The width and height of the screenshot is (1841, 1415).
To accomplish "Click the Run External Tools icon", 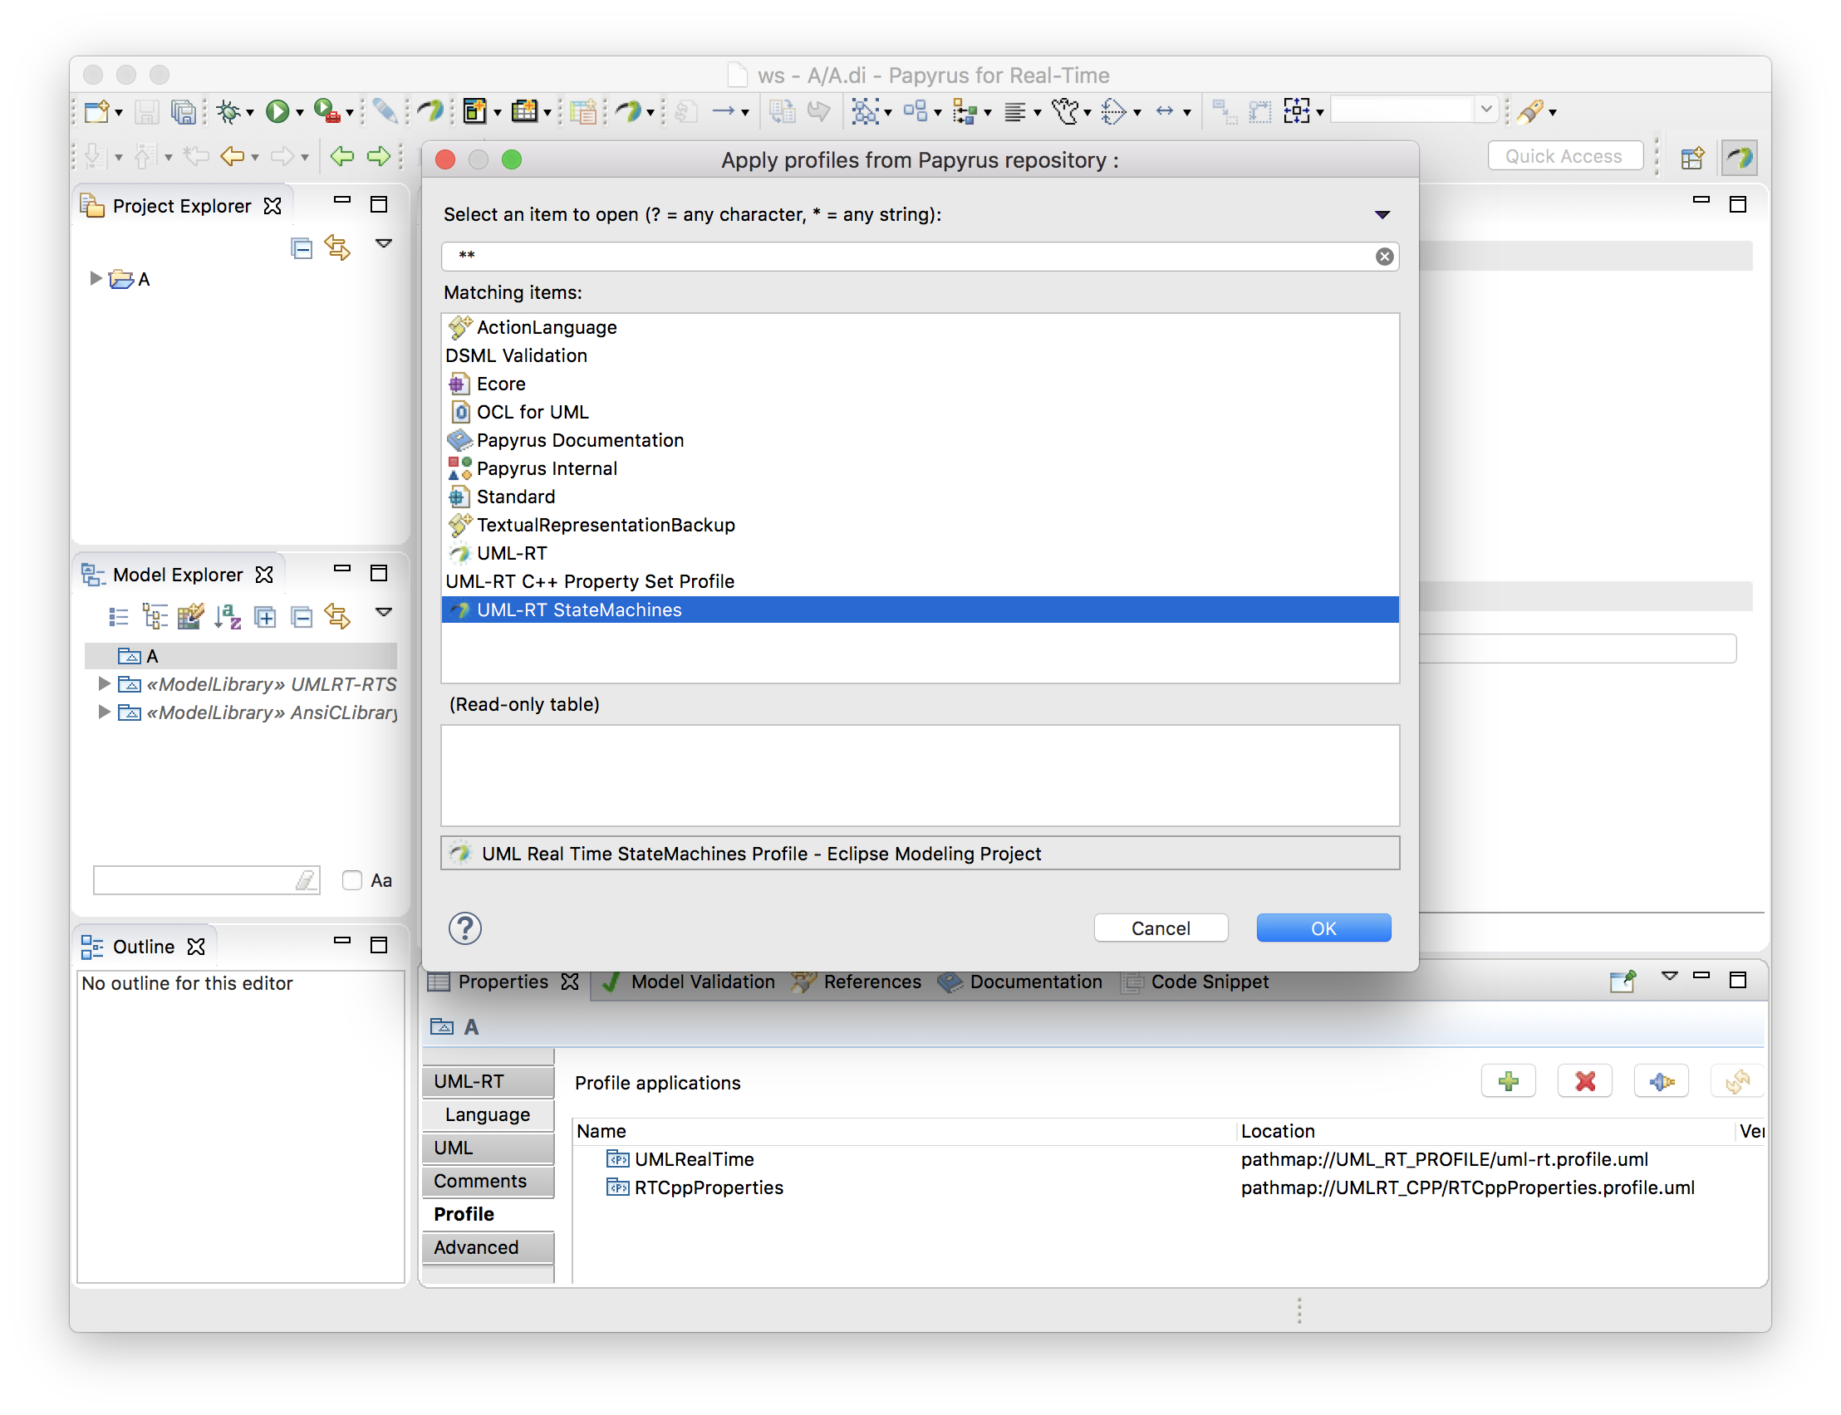I will pos(327,111).
